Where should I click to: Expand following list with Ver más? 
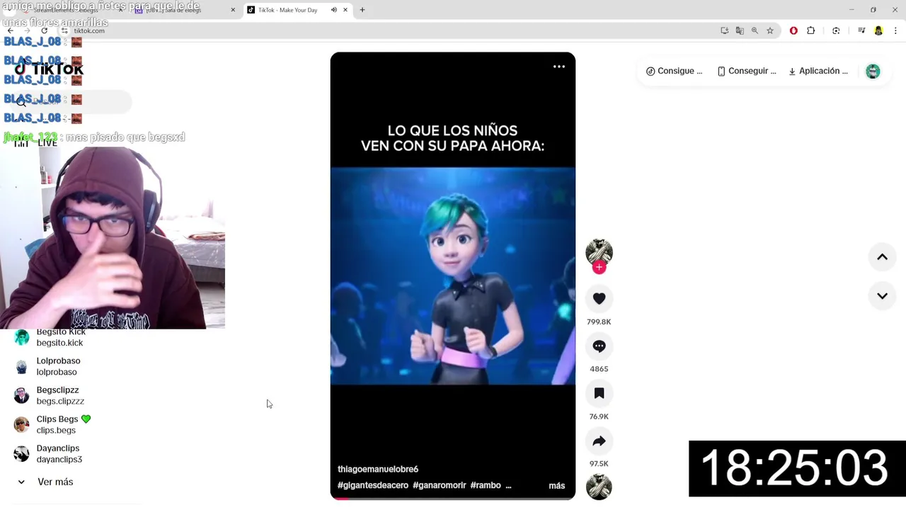46,482
